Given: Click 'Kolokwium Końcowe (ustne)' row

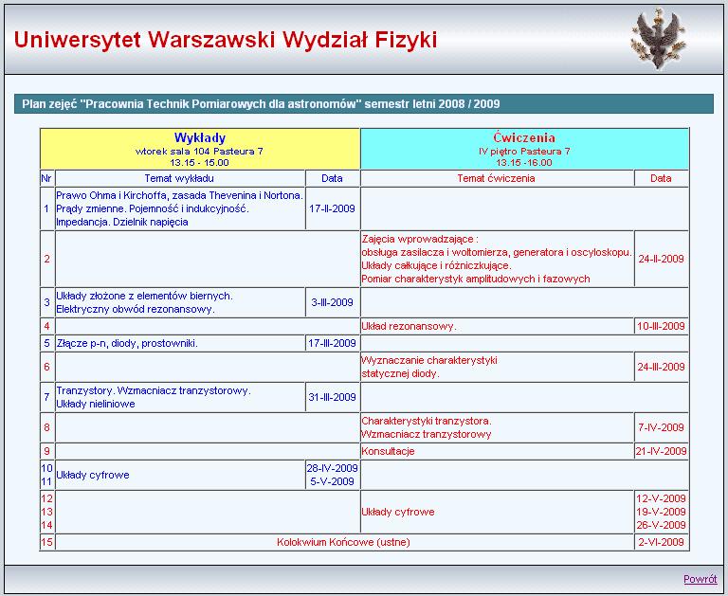Looking at the screenshot, I should pyautogui.click(x=343, y=542).
